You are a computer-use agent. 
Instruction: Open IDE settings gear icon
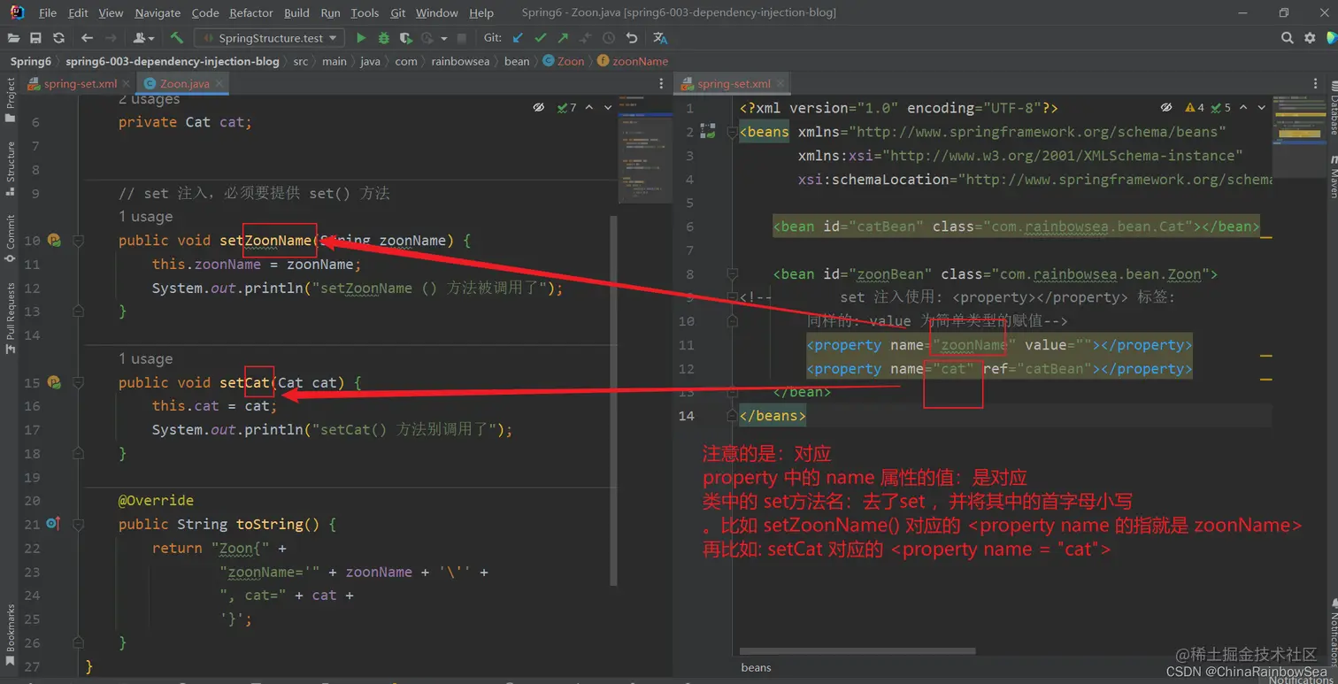click(x=1311, y=38)
